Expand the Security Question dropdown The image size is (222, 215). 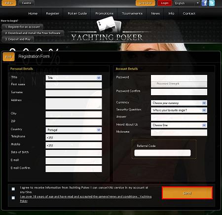(179, 110)
